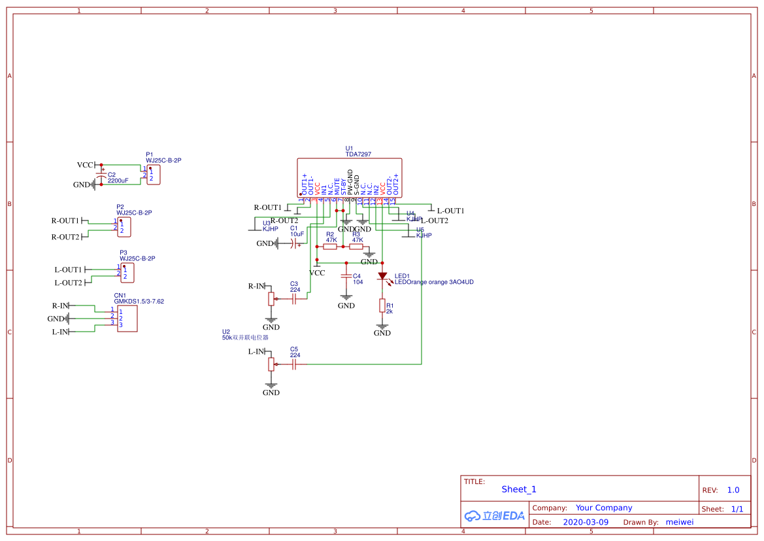The image size is (764, 541).
Task: Click the IN2 pin label on U1
Action: pos(376,190)
